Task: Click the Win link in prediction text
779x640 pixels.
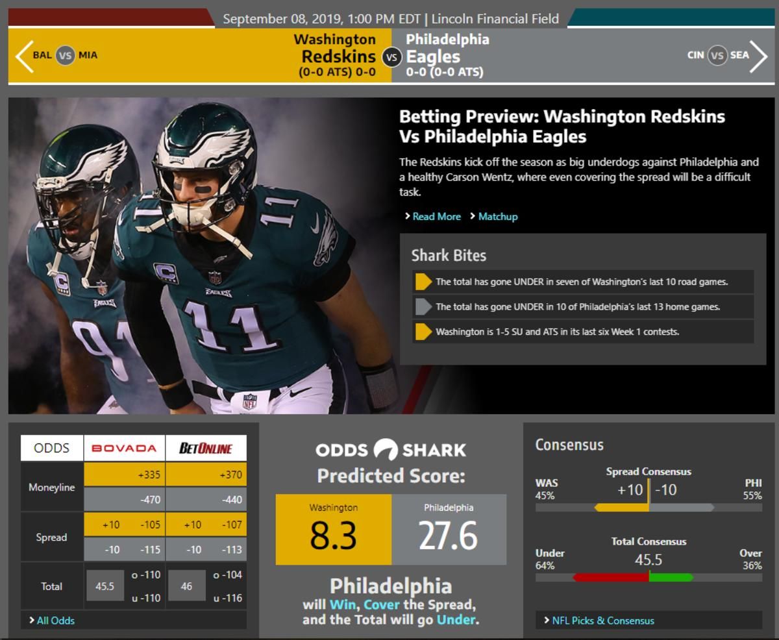Action: (x=343, y=604)
